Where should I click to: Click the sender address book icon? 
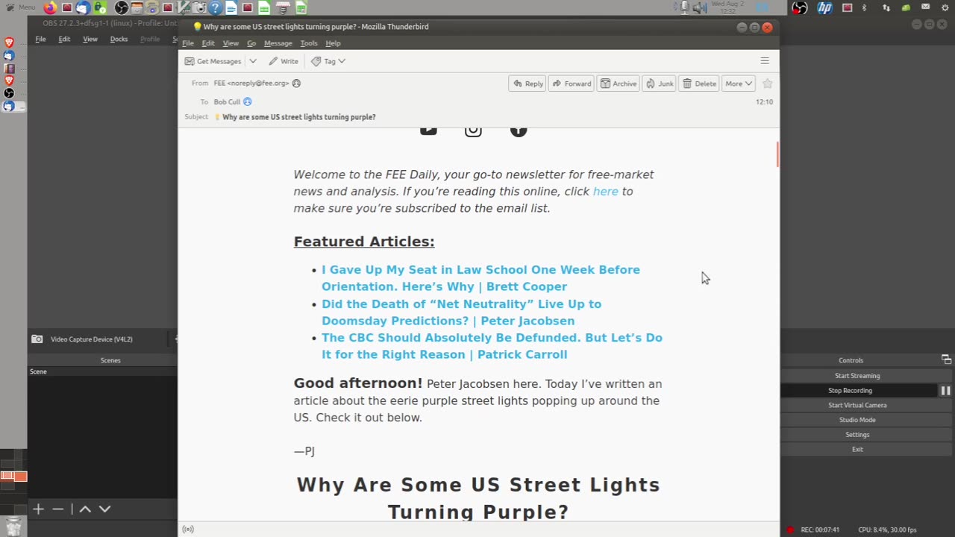click(296, 83)
